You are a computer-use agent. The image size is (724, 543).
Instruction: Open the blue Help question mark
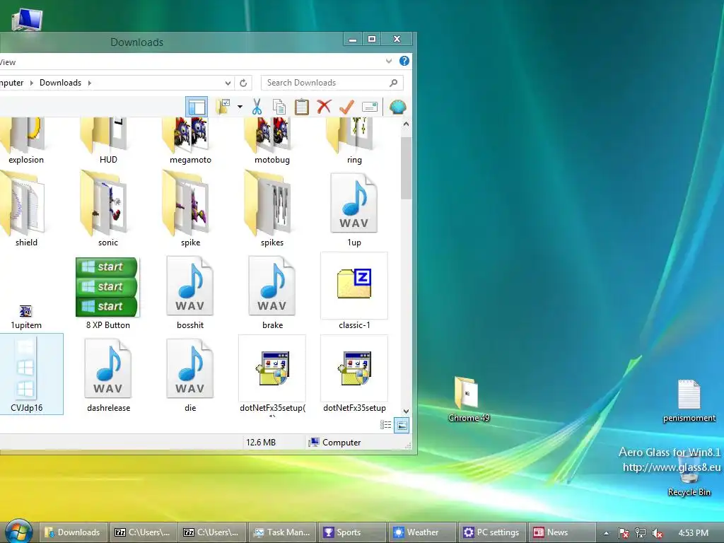tap(404, 61)
